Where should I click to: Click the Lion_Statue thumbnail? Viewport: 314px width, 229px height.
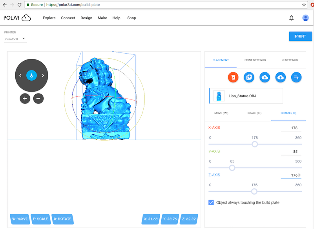click(219, 96)
